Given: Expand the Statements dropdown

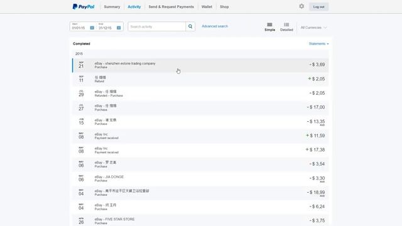Looking at the screenshot, I should (318, 44).
